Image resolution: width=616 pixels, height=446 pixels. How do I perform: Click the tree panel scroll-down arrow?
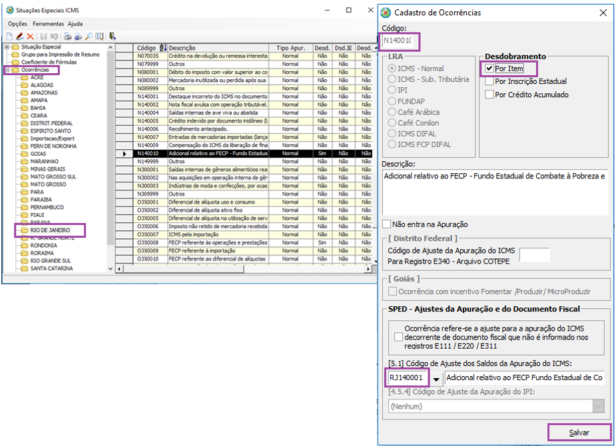(x=111, y=269)
